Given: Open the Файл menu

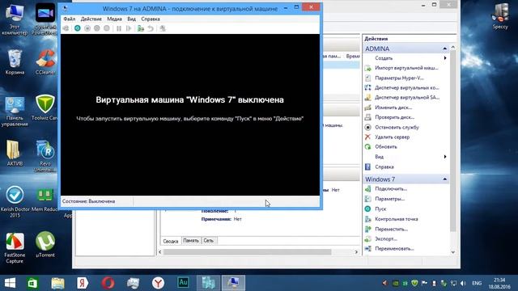Looking at the screenshot, I should (x=70, y=19).
